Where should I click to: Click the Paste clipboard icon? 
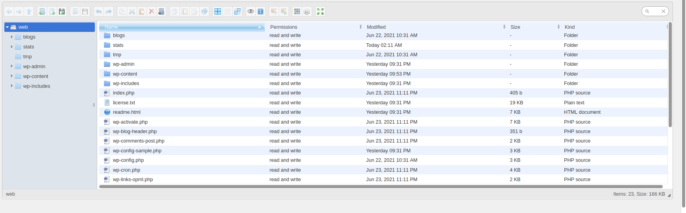[142, 11]
